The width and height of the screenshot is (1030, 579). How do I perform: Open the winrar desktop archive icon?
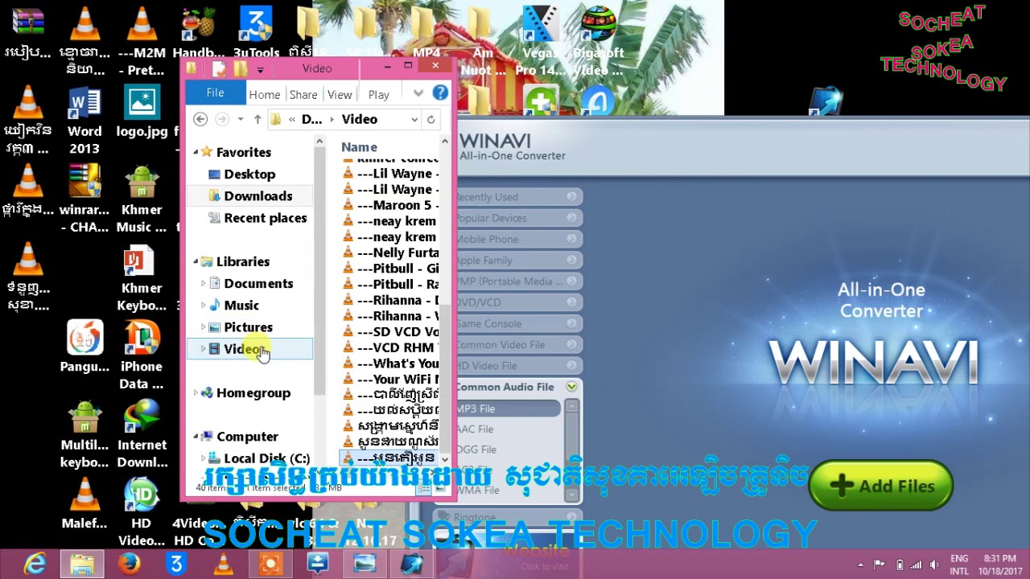point(84,199)
